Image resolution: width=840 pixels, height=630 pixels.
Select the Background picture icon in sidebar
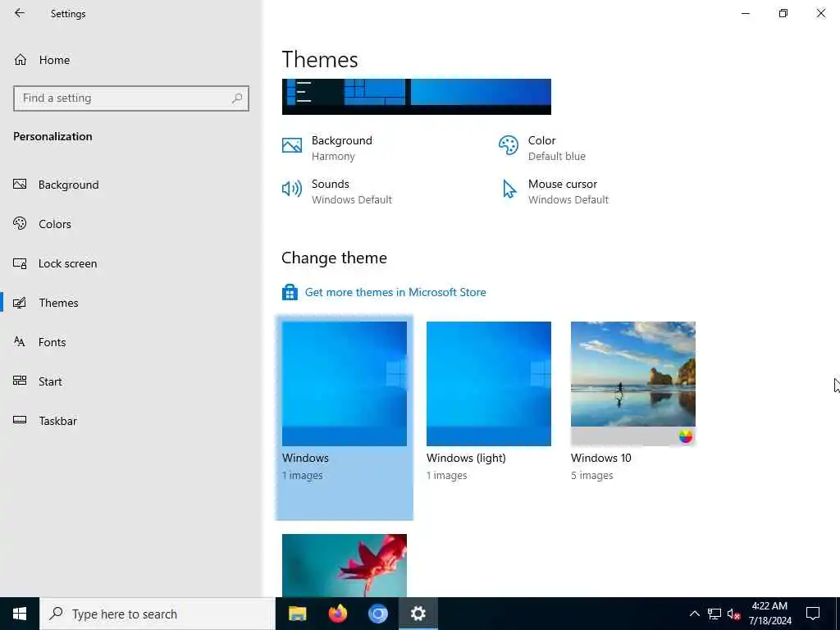click(x=20, y=185)
